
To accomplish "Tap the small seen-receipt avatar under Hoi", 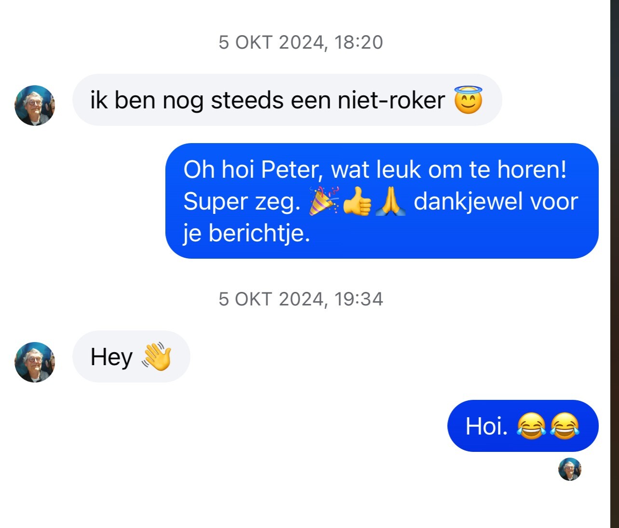I will [x=570, y=469].
